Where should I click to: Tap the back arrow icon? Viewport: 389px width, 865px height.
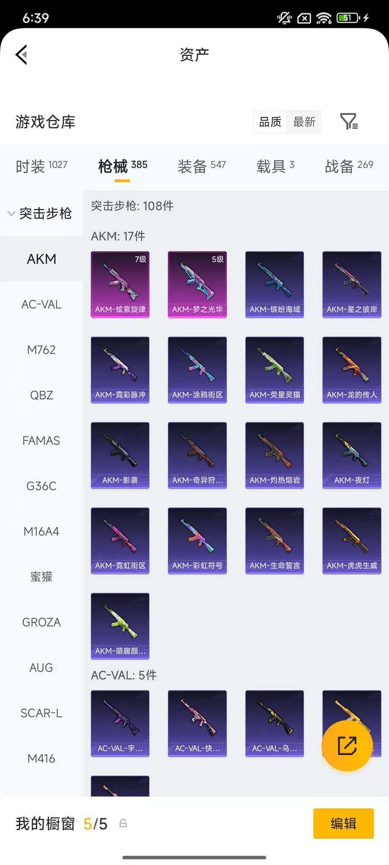[x=22, y=54]
